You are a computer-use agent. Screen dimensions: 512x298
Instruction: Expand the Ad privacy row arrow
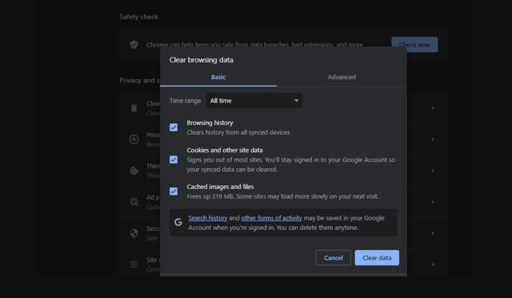pyautogui.click(x=433, y=202)
